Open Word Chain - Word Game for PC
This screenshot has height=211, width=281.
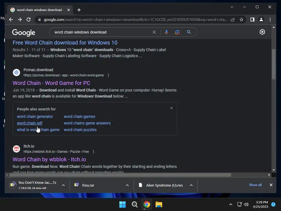coord(51,83)
